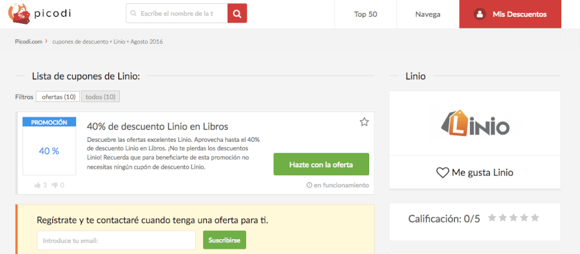Click the Regístrate y te contactaré heading
580x254 pixels.
point(152,220)
